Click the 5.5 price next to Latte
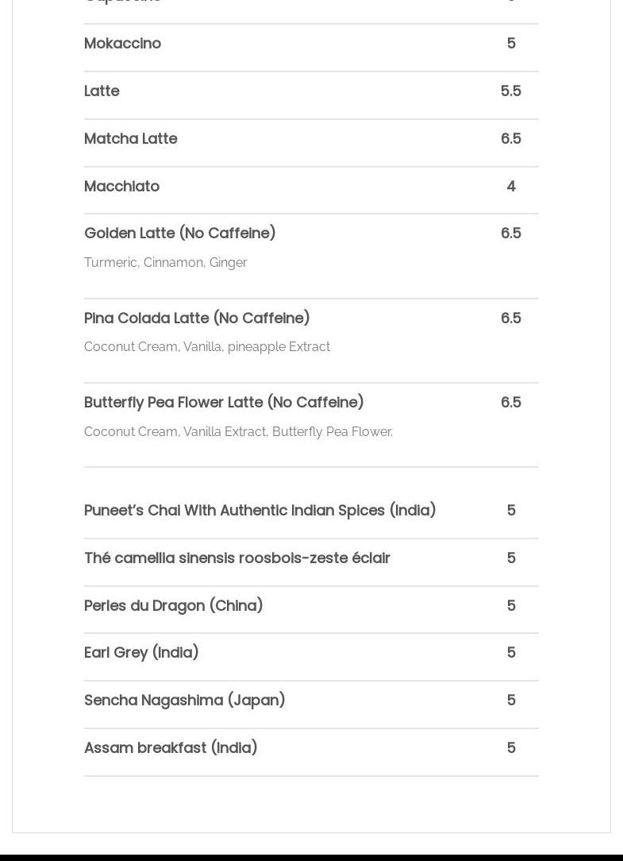This screenshot has height=861, width=623. pyautogui.click(x=510, y=91)
